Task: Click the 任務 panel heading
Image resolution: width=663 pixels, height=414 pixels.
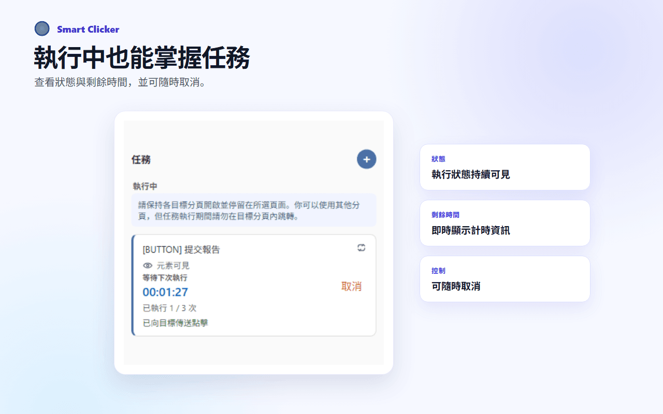Action: pos(141,160)
